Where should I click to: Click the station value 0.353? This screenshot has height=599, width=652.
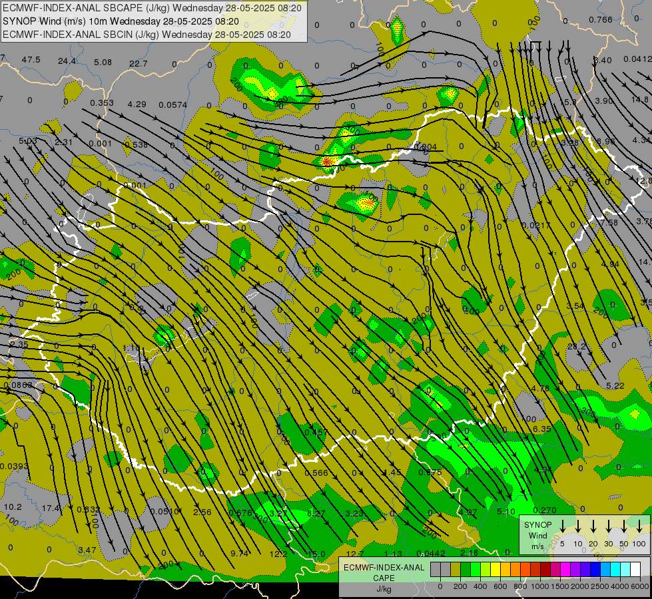[102, 102]
